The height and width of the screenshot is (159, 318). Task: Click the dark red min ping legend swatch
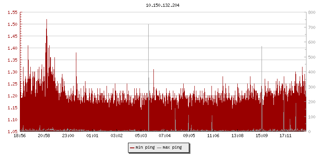[132, 147]
